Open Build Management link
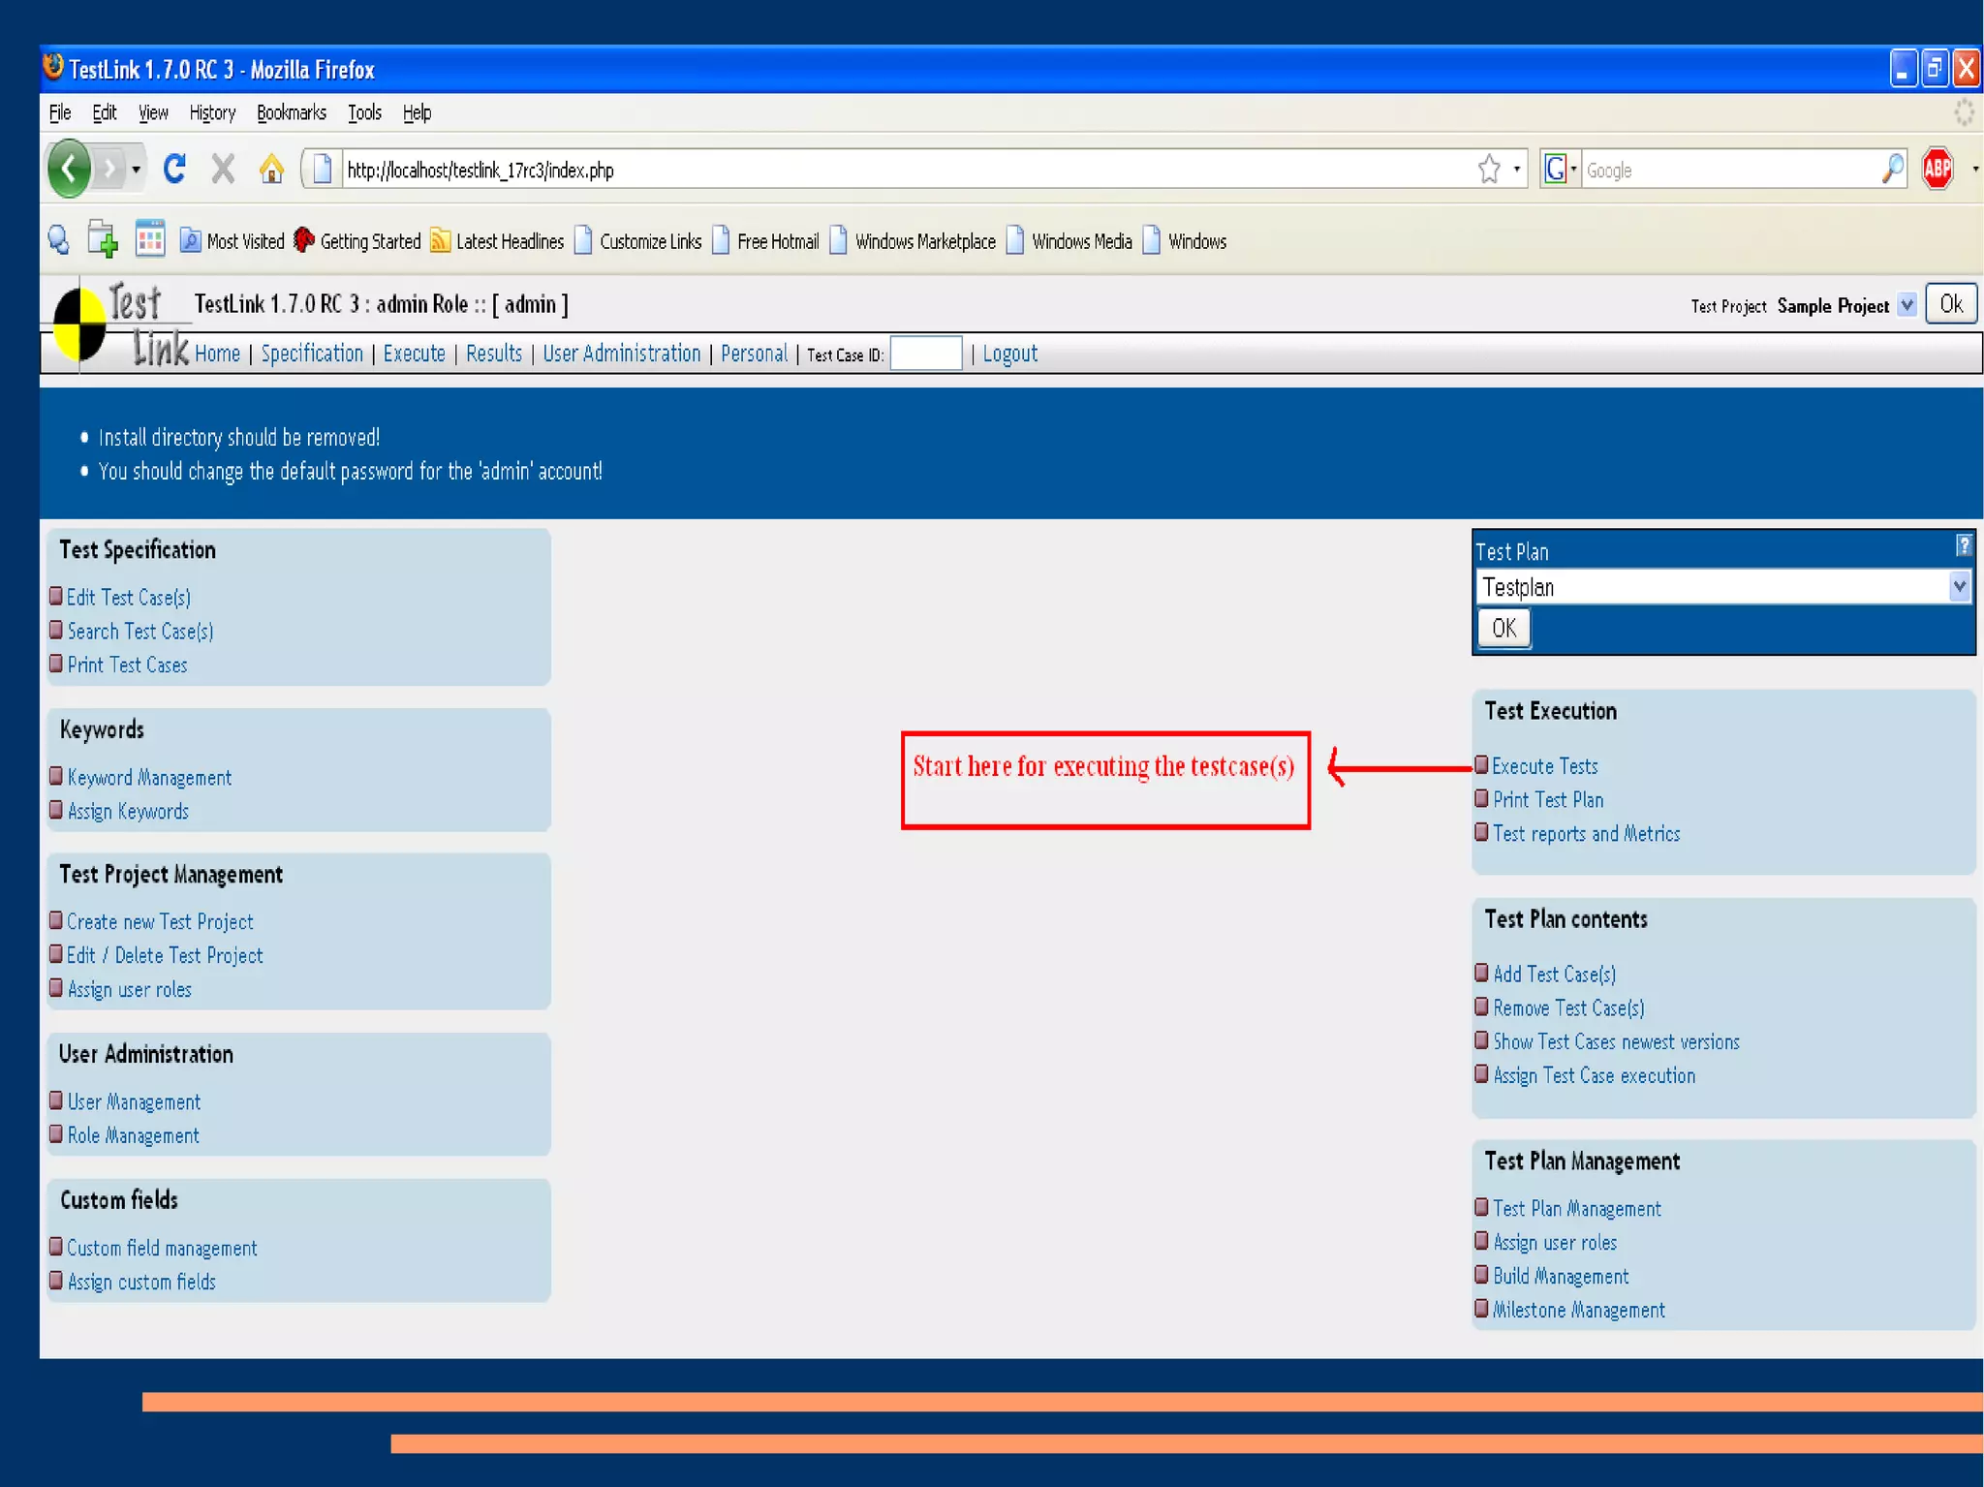The width and height of the screenshot is (1984, 1487). coord(1561,1277)
